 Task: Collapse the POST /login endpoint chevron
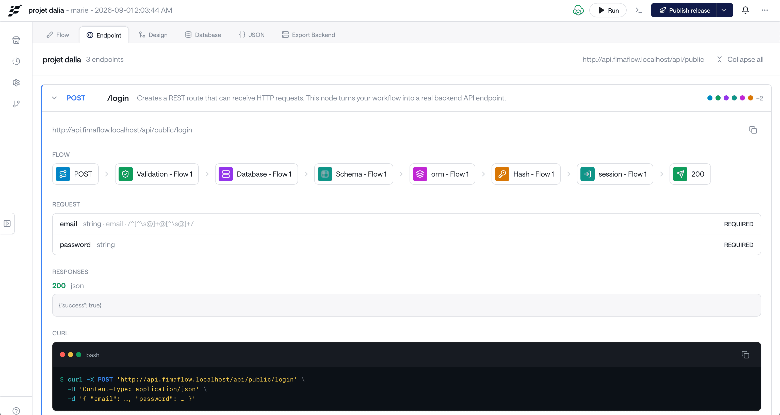55,98
